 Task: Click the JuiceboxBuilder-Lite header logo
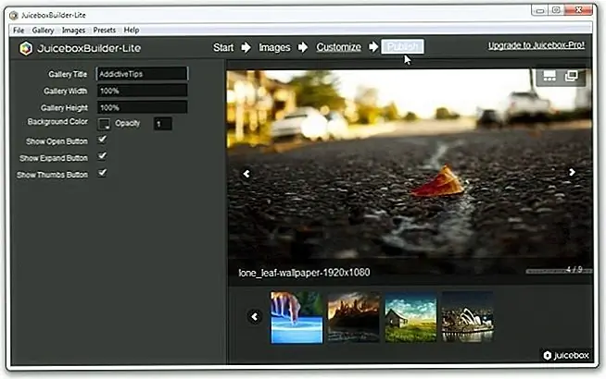click(80, 48)
